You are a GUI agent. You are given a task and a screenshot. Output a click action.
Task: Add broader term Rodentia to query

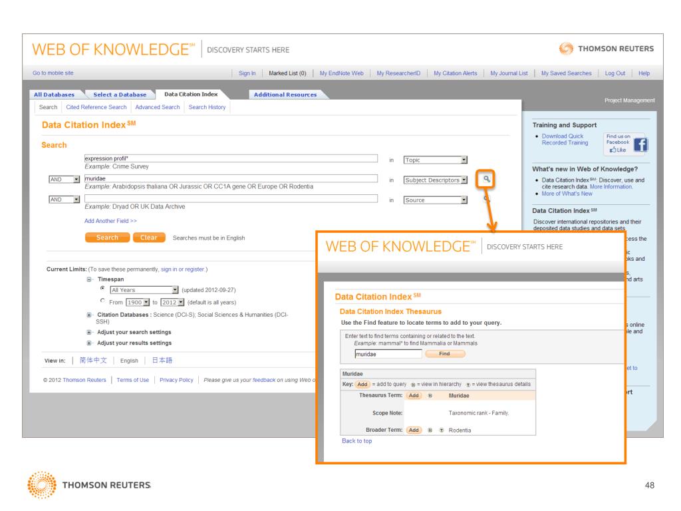414,430
